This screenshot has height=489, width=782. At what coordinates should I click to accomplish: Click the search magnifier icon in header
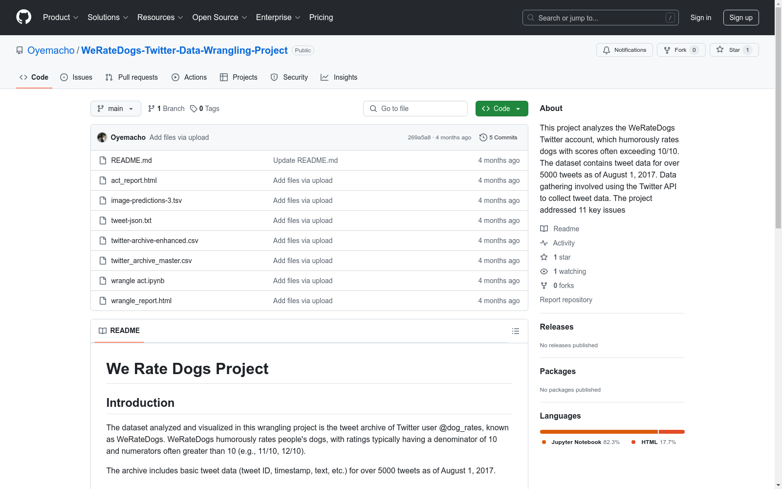click(x=531, y=18)
